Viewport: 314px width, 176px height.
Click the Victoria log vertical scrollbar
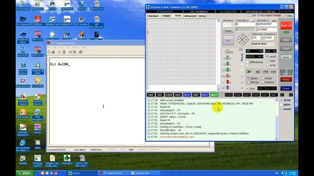tap(277, 119)
